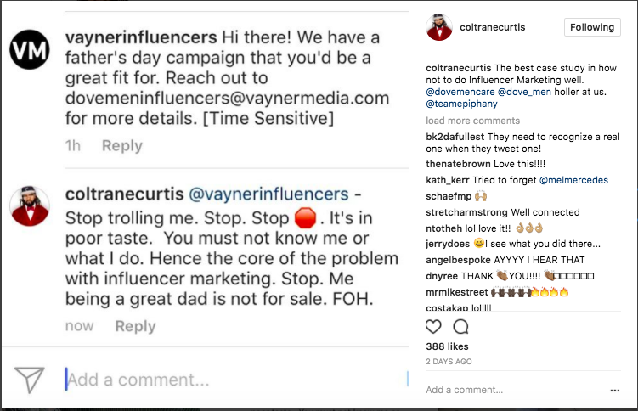This screenshot has width=638, height=411.
Task: Reply to coltranecurtis comment
Action: (135, 326)
